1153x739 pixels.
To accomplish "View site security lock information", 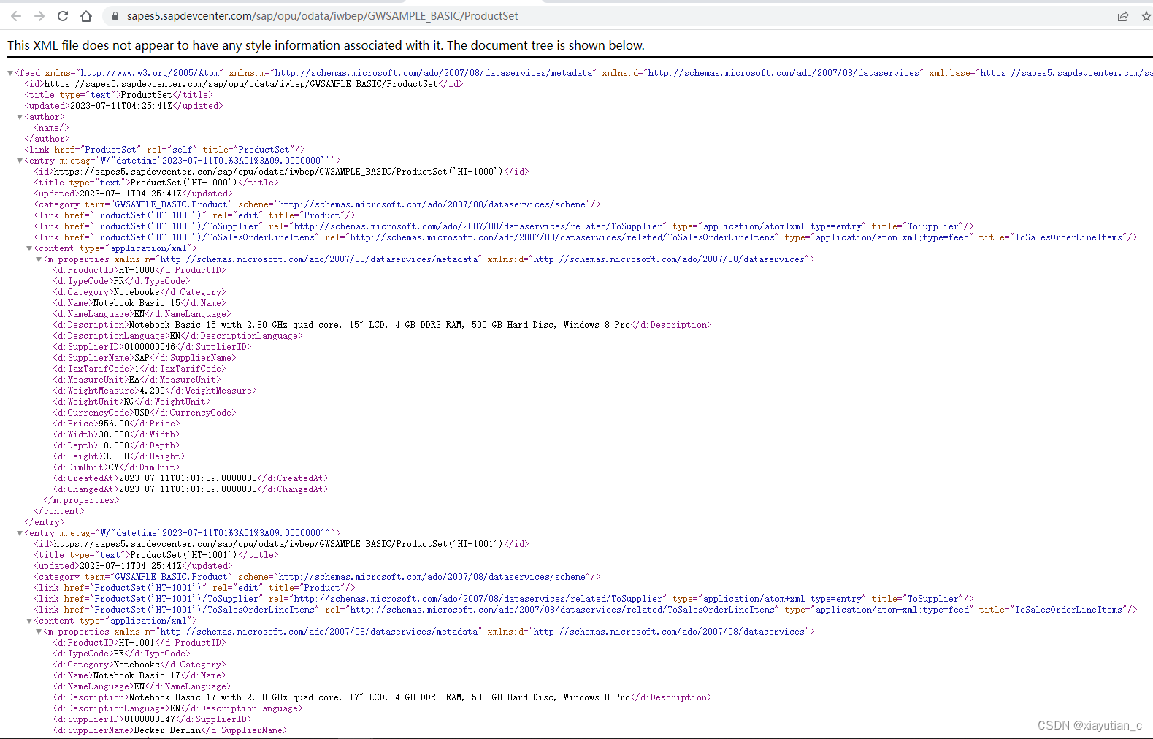I will [115, 16].
